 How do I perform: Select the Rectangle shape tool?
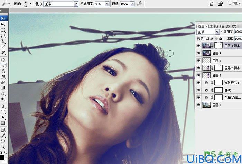click(3, 123)
